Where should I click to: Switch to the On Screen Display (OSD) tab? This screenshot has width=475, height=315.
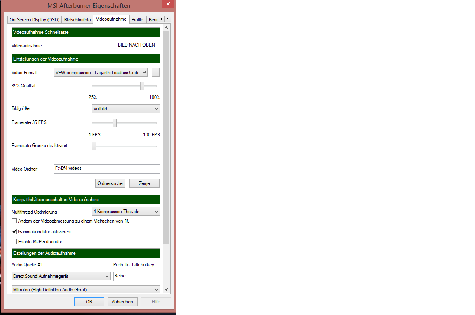tap(35, 20)
